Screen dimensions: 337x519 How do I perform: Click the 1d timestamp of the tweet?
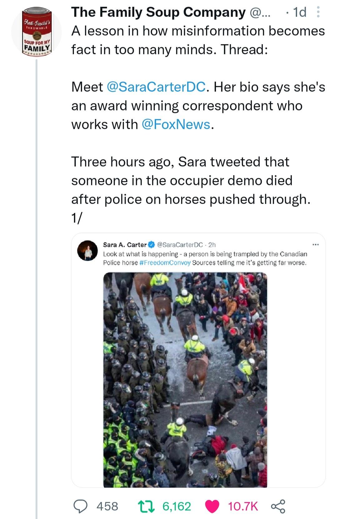300,12
